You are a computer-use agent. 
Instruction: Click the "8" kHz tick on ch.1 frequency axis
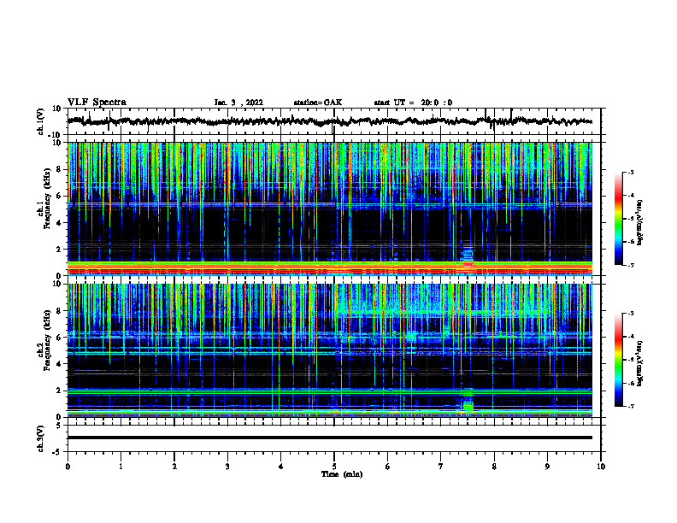tap(60, 169)
